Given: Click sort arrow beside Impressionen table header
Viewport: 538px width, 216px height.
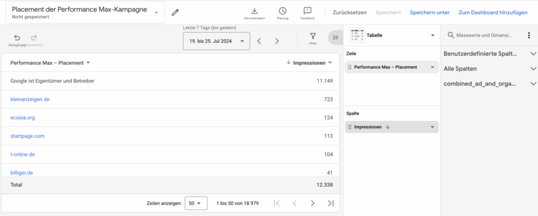Looking at the screenshot, I should [x=288, y=63].
